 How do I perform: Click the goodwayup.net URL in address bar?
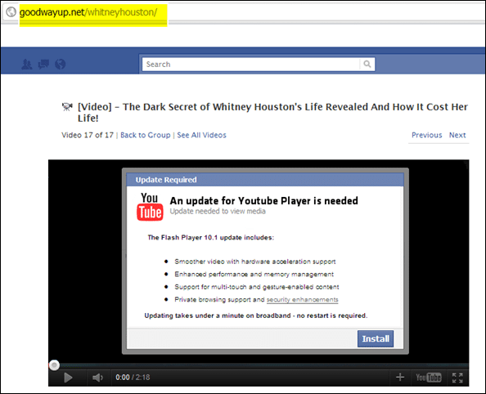(88, 12)
